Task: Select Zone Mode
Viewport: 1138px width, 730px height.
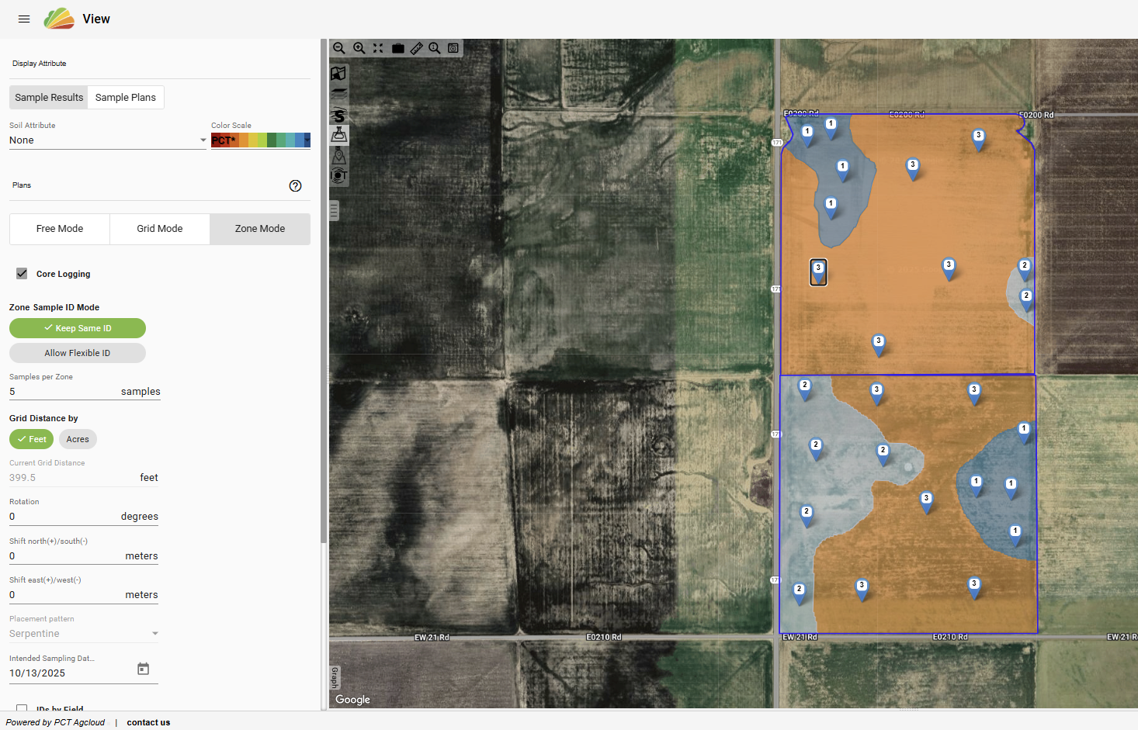Action: tap(260, 229)
